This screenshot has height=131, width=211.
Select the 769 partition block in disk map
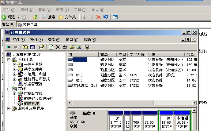(x=137, y=121)
